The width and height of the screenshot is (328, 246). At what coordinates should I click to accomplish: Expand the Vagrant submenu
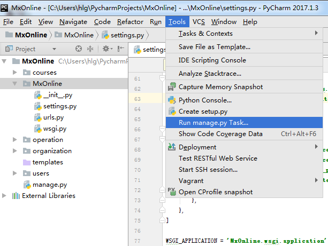click(244, 180)
